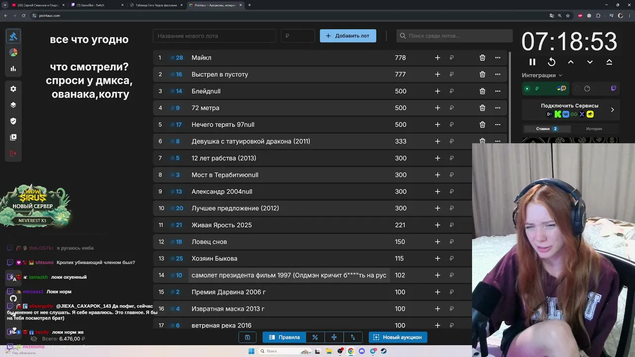Open the settings gear in sidebar

(13, 89)
